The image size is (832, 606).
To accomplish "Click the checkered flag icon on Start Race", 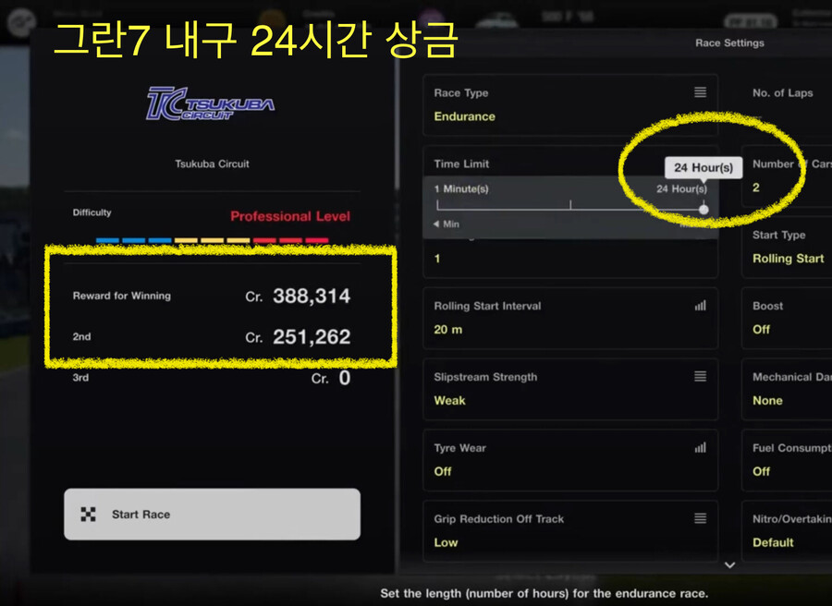I will pos(89,515).
